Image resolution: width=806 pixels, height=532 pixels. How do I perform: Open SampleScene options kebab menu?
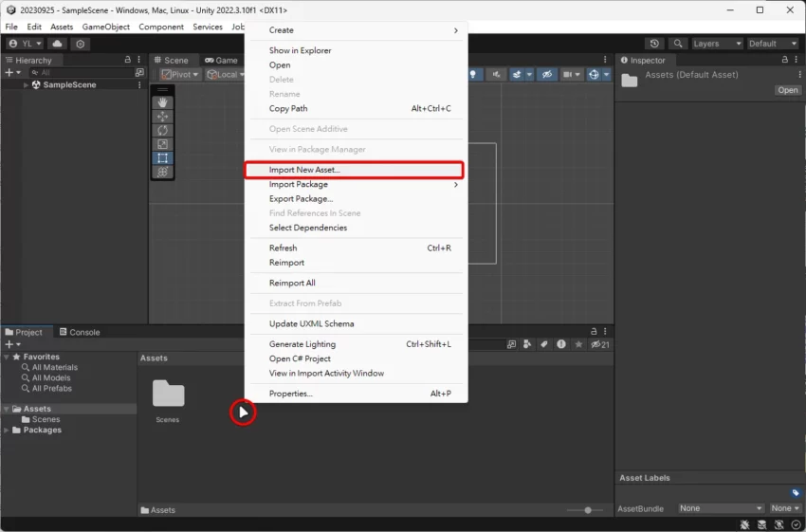pyautogui.click(x=139, y=84)
